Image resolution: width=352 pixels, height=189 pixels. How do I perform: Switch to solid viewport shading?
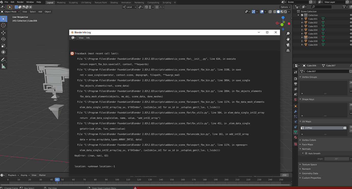pyautogui.click(x=278, y=12)
